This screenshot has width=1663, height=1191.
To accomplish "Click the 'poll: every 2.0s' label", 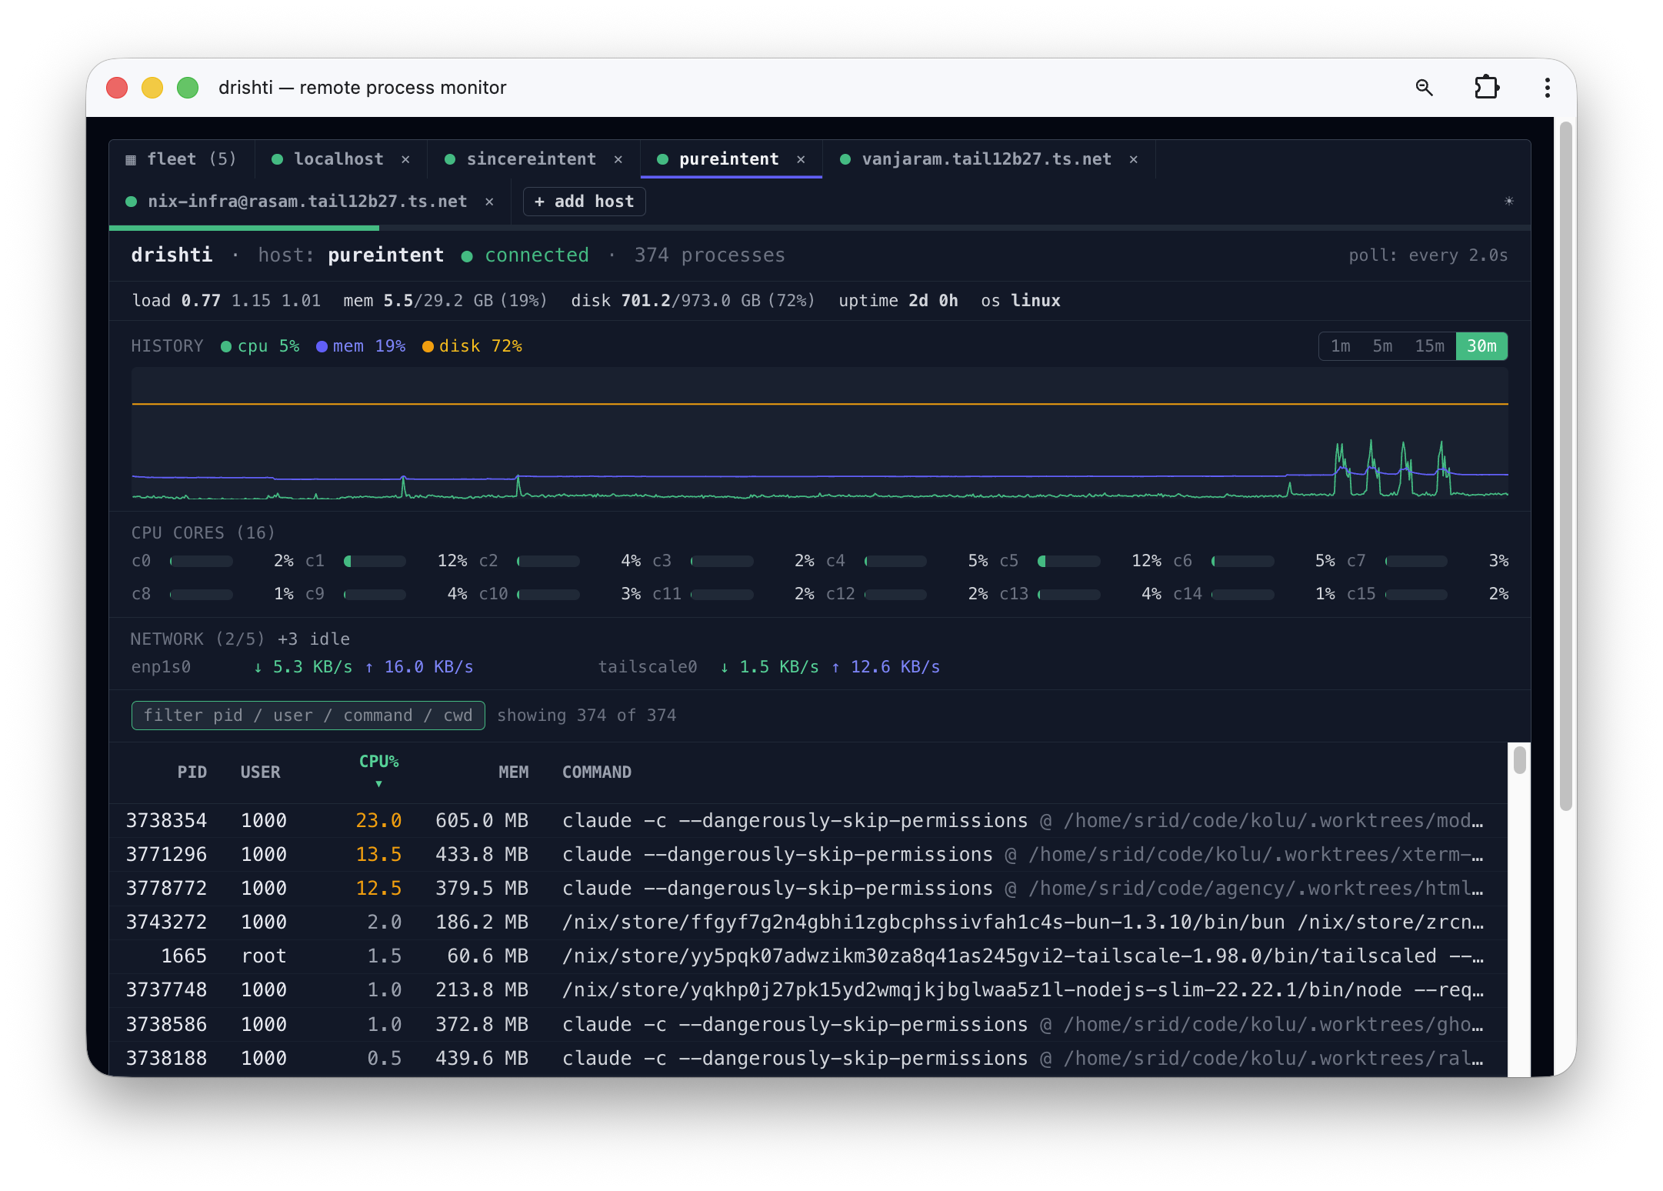I will click(1428, 255).
